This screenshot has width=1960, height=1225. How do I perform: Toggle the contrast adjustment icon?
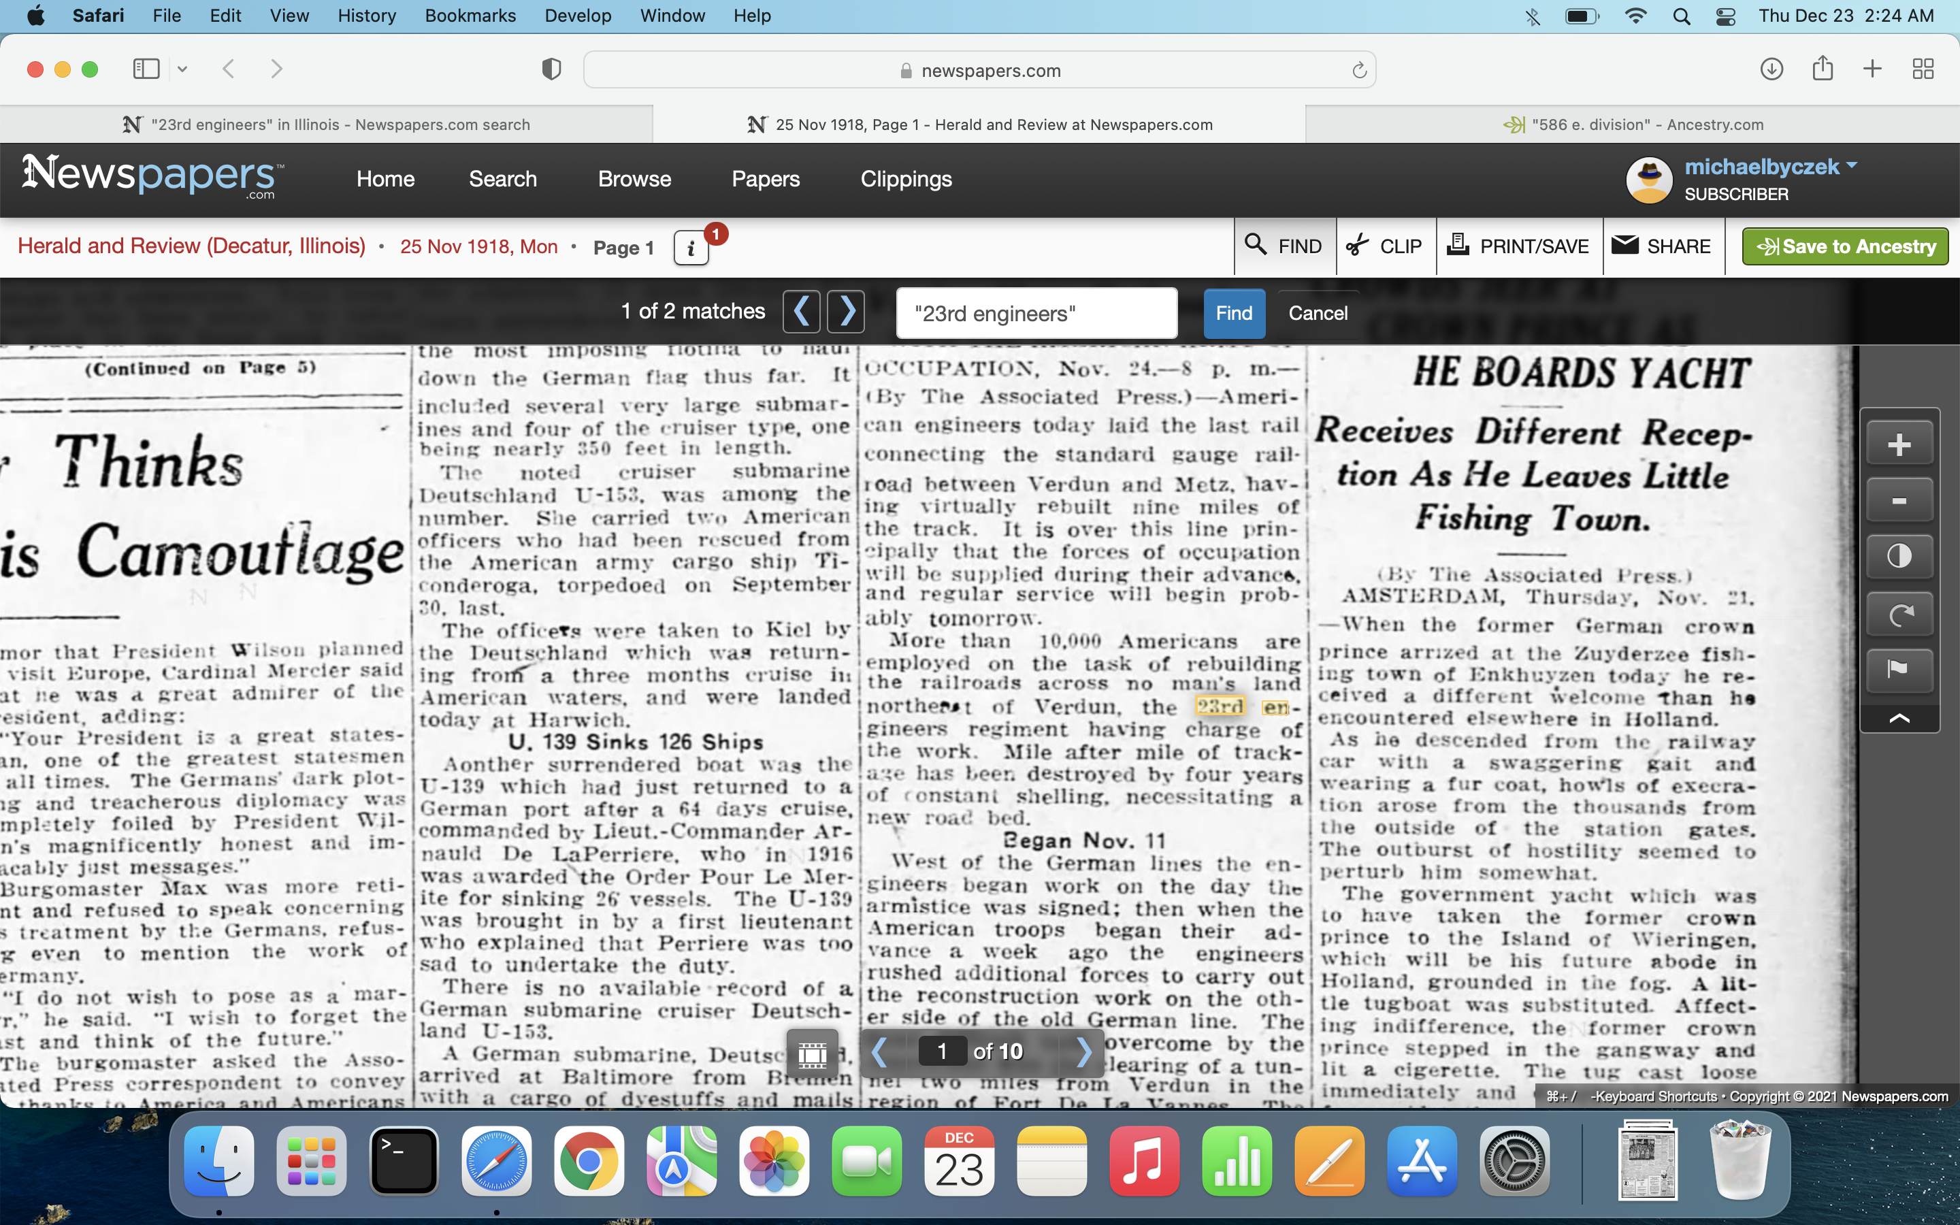[x=1899, y=557]
